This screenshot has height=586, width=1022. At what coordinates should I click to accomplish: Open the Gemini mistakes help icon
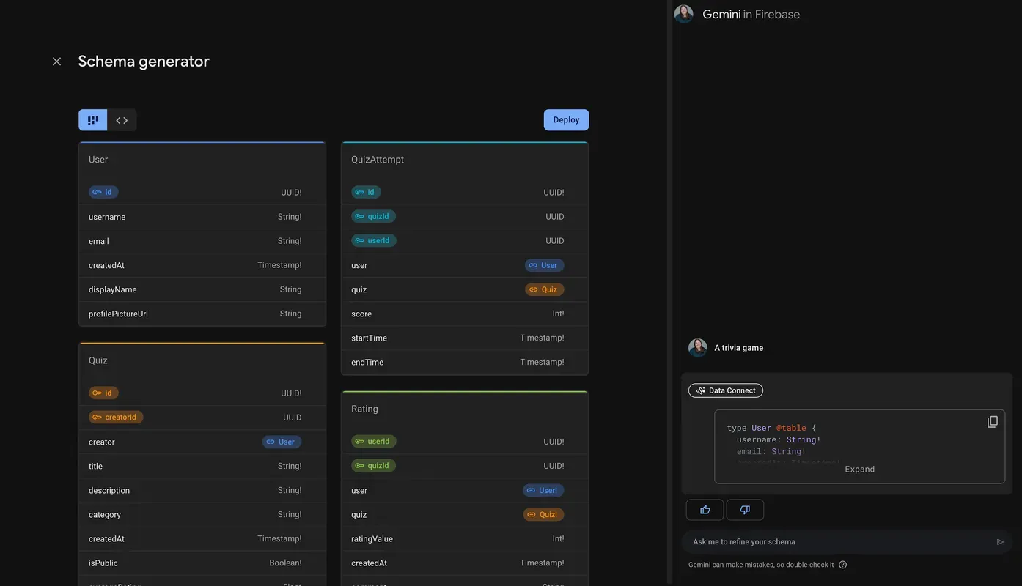tap(842, 565)
